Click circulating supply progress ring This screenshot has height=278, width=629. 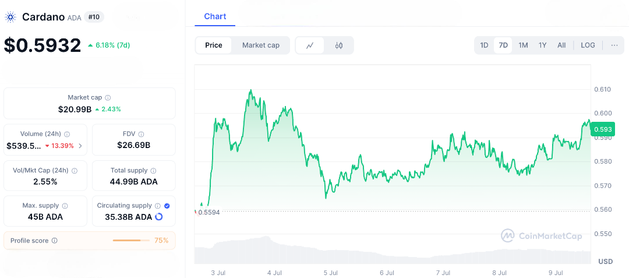[159, 217]
